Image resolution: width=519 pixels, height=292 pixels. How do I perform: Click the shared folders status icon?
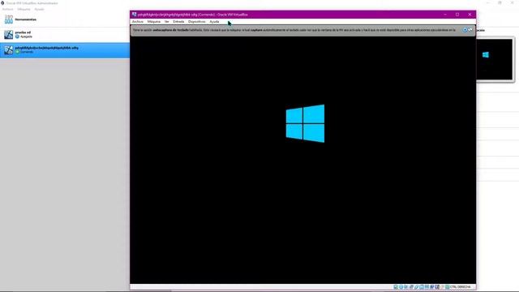(x=422, y=286)
